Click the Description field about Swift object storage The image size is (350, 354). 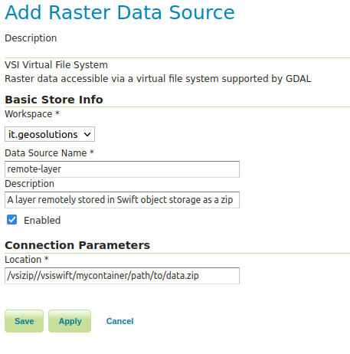[x=122, y=200]
